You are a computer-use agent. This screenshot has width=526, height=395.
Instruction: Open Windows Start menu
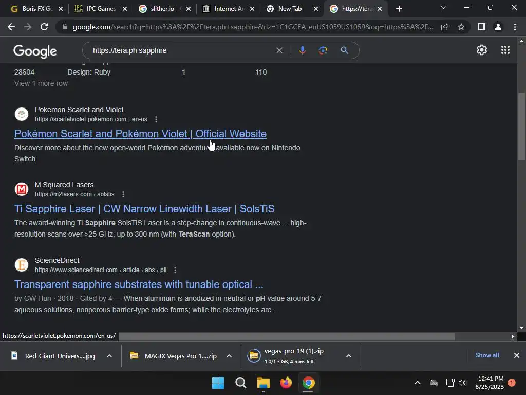[x=218, y=383]
